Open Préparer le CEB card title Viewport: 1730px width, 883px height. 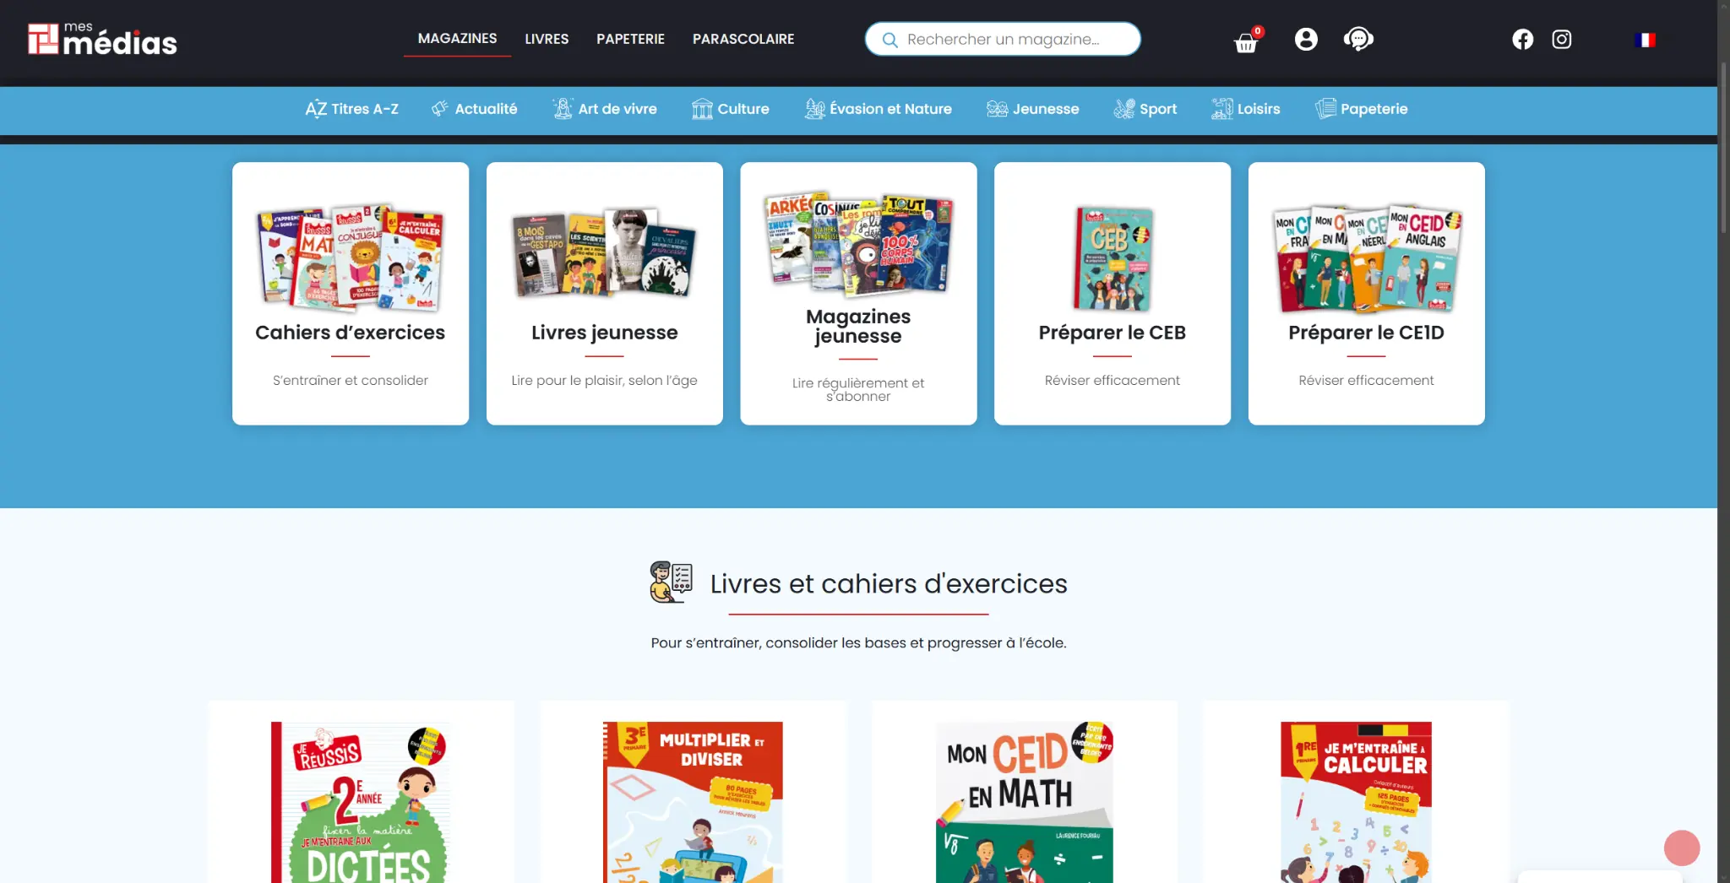[1112, 333]
